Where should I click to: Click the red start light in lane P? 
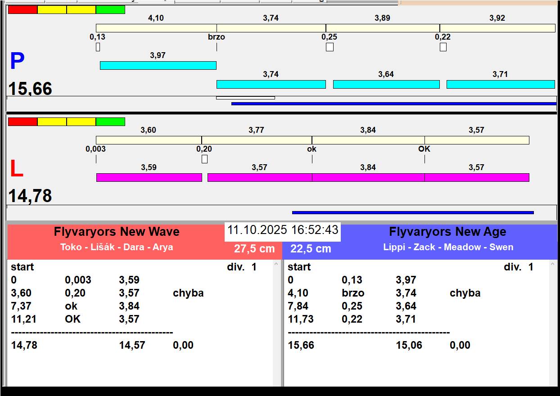tap(23, 10)
